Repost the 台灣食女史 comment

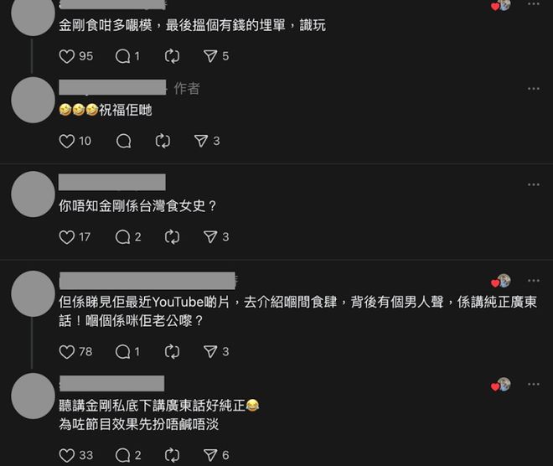(172, 237)
